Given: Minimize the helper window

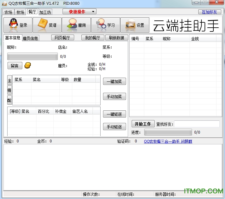Looking at the screenshot, I should tap(196, 3).
